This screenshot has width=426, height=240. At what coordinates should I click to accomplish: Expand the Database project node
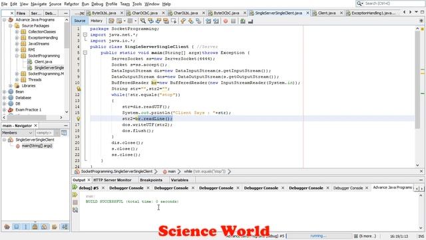4,98
